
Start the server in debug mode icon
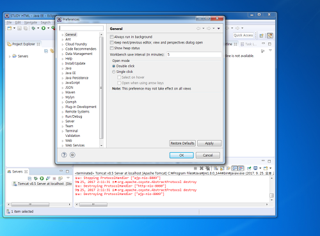pos(36,178)
